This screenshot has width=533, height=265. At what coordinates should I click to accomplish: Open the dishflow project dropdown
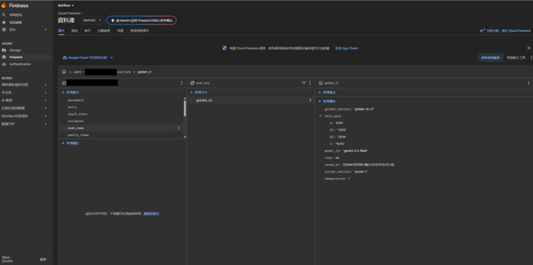pos(66,5)
